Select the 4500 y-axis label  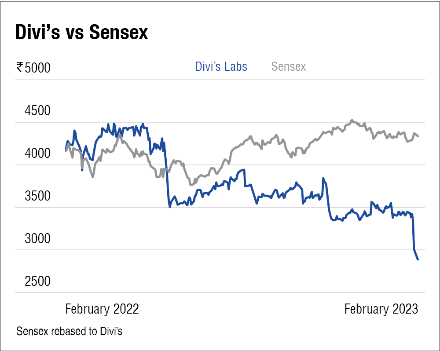[38, 111]
